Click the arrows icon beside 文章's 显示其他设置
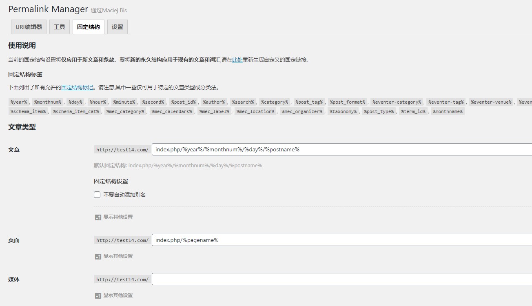Viewport: 532px width, 306px height. (98, 217)
